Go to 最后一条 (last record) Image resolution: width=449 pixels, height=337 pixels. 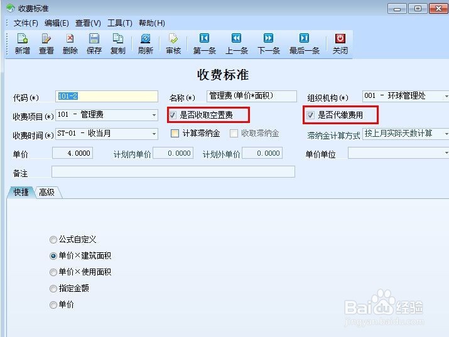pos(304,44)
